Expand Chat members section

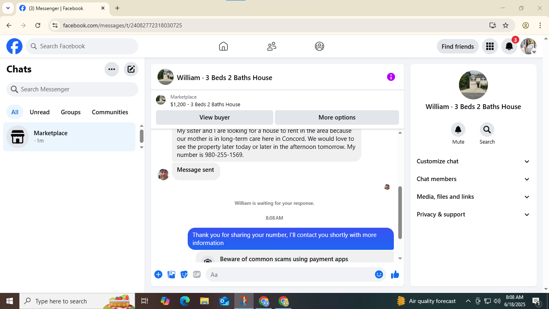473,179
